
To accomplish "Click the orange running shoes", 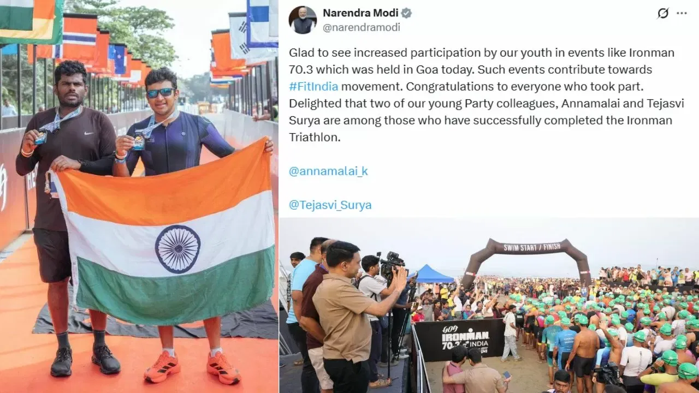I will click(192, 367).
